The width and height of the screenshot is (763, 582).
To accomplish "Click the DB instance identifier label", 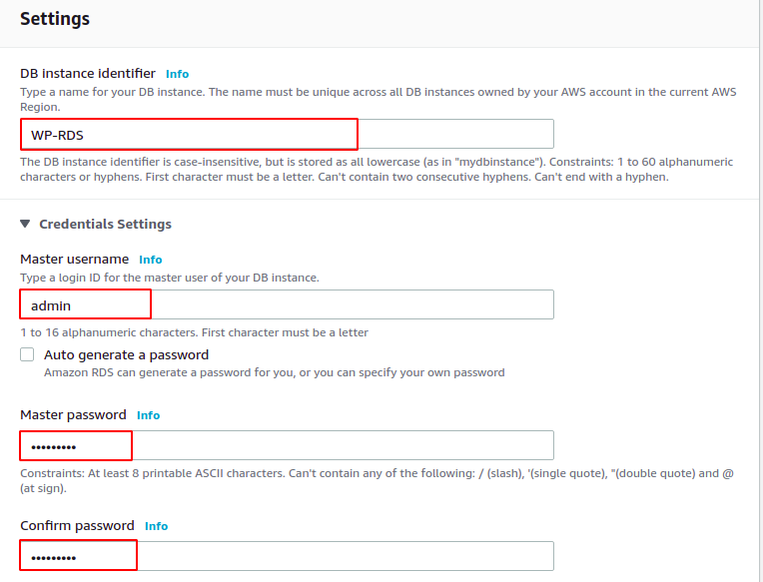I will 88,74.
